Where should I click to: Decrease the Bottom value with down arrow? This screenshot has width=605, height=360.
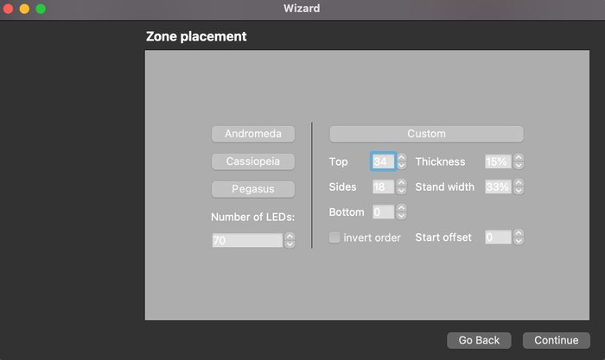pos(401,216)
